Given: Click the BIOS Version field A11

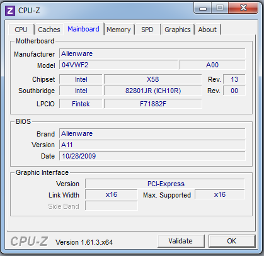Looking at the screenshot, I should (x=152, y=145).
